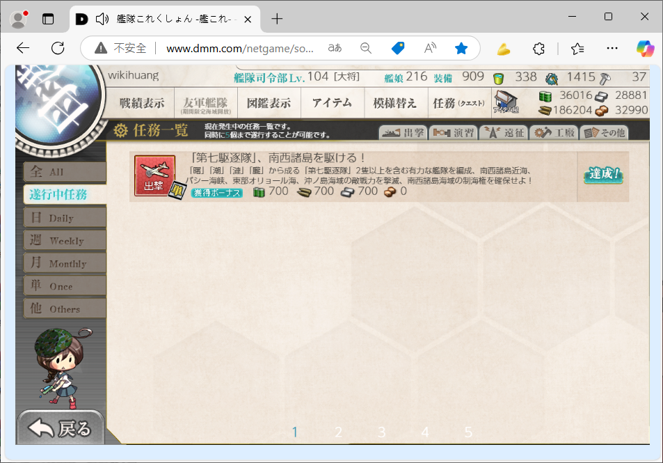Select the 第七駆逐隊 quest title
Viewport: 663px width, 463px height.
tap(278, 158)
